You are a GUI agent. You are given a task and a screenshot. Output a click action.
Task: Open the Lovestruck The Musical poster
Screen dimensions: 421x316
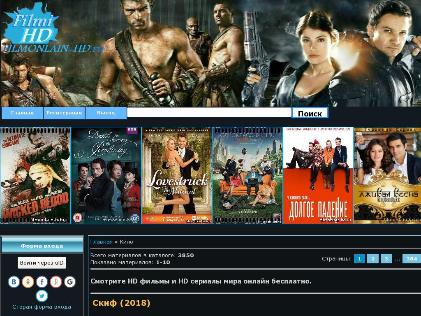click(177, 175)
